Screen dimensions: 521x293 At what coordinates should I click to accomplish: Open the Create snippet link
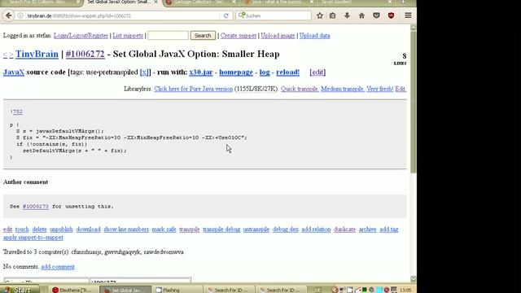click(239, 36)
